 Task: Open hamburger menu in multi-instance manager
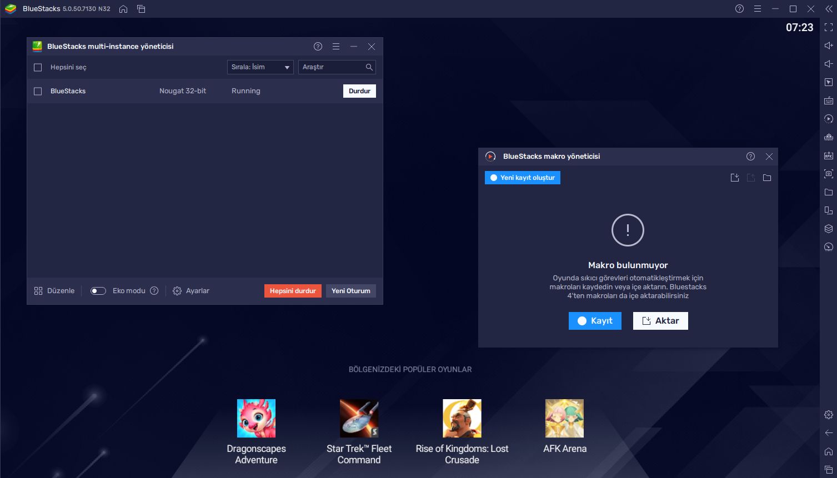click(336, 47)
